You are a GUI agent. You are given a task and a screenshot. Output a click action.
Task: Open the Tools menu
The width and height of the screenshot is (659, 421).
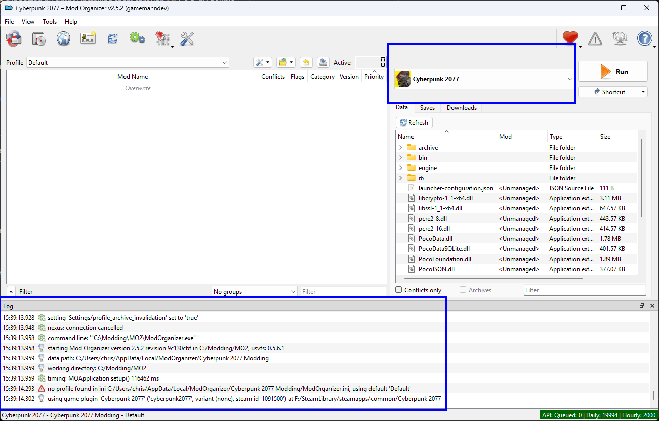(50, 22)
